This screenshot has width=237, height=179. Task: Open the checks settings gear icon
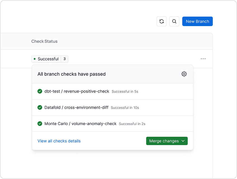coord(184,74)
